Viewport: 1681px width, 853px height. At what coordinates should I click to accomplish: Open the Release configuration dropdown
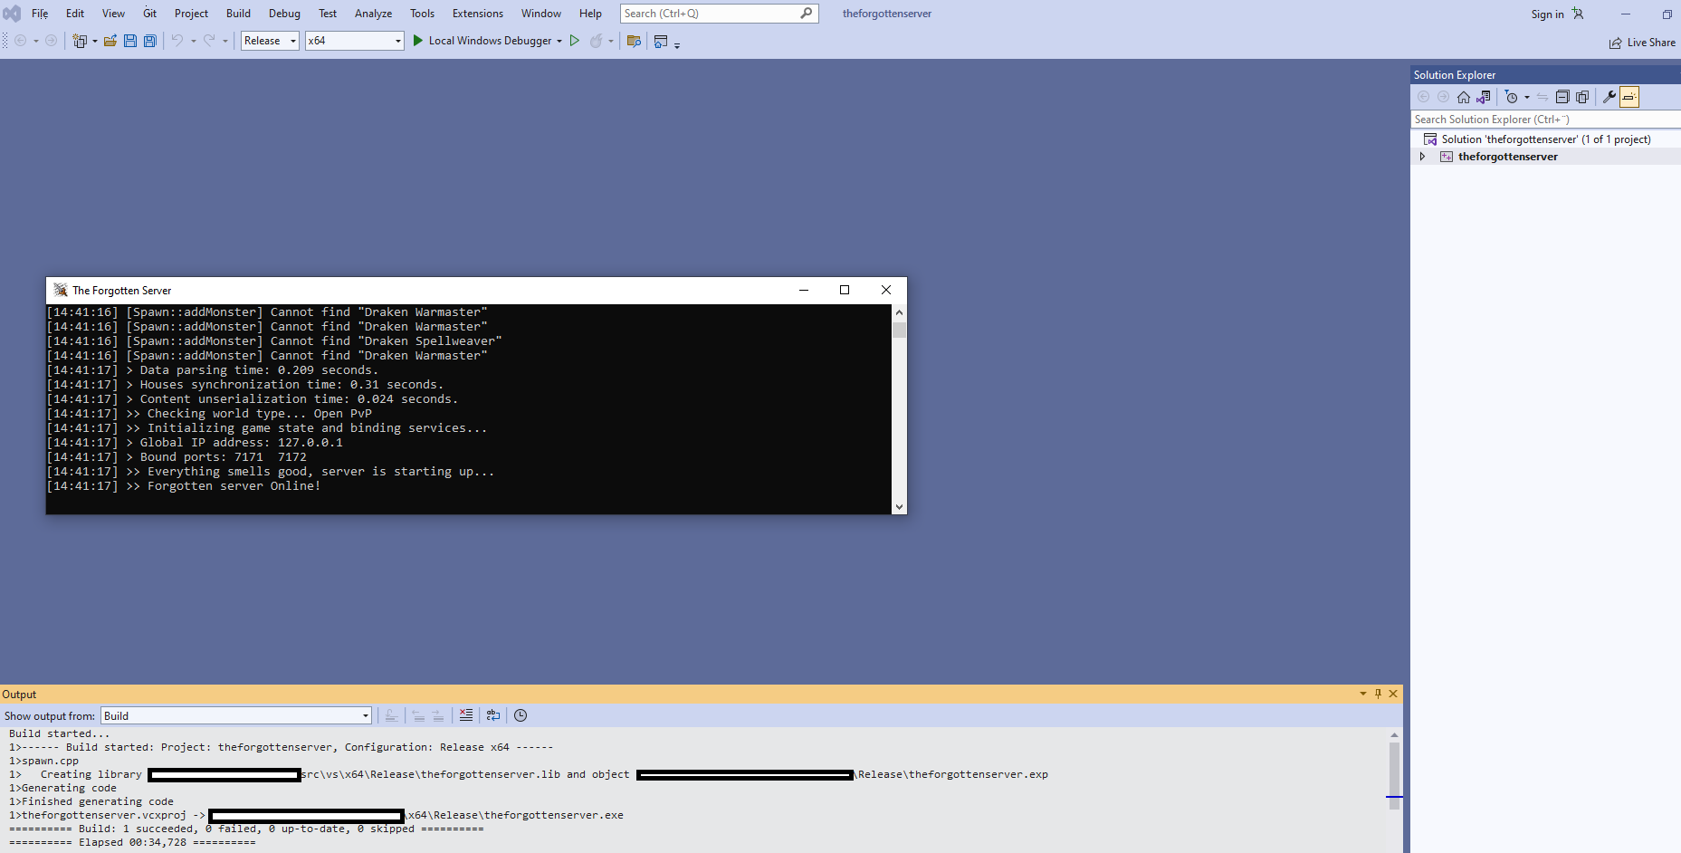270,41
